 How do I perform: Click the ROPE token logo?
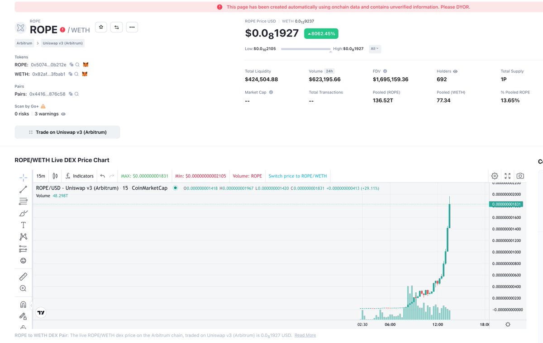[x=20, y=28]
